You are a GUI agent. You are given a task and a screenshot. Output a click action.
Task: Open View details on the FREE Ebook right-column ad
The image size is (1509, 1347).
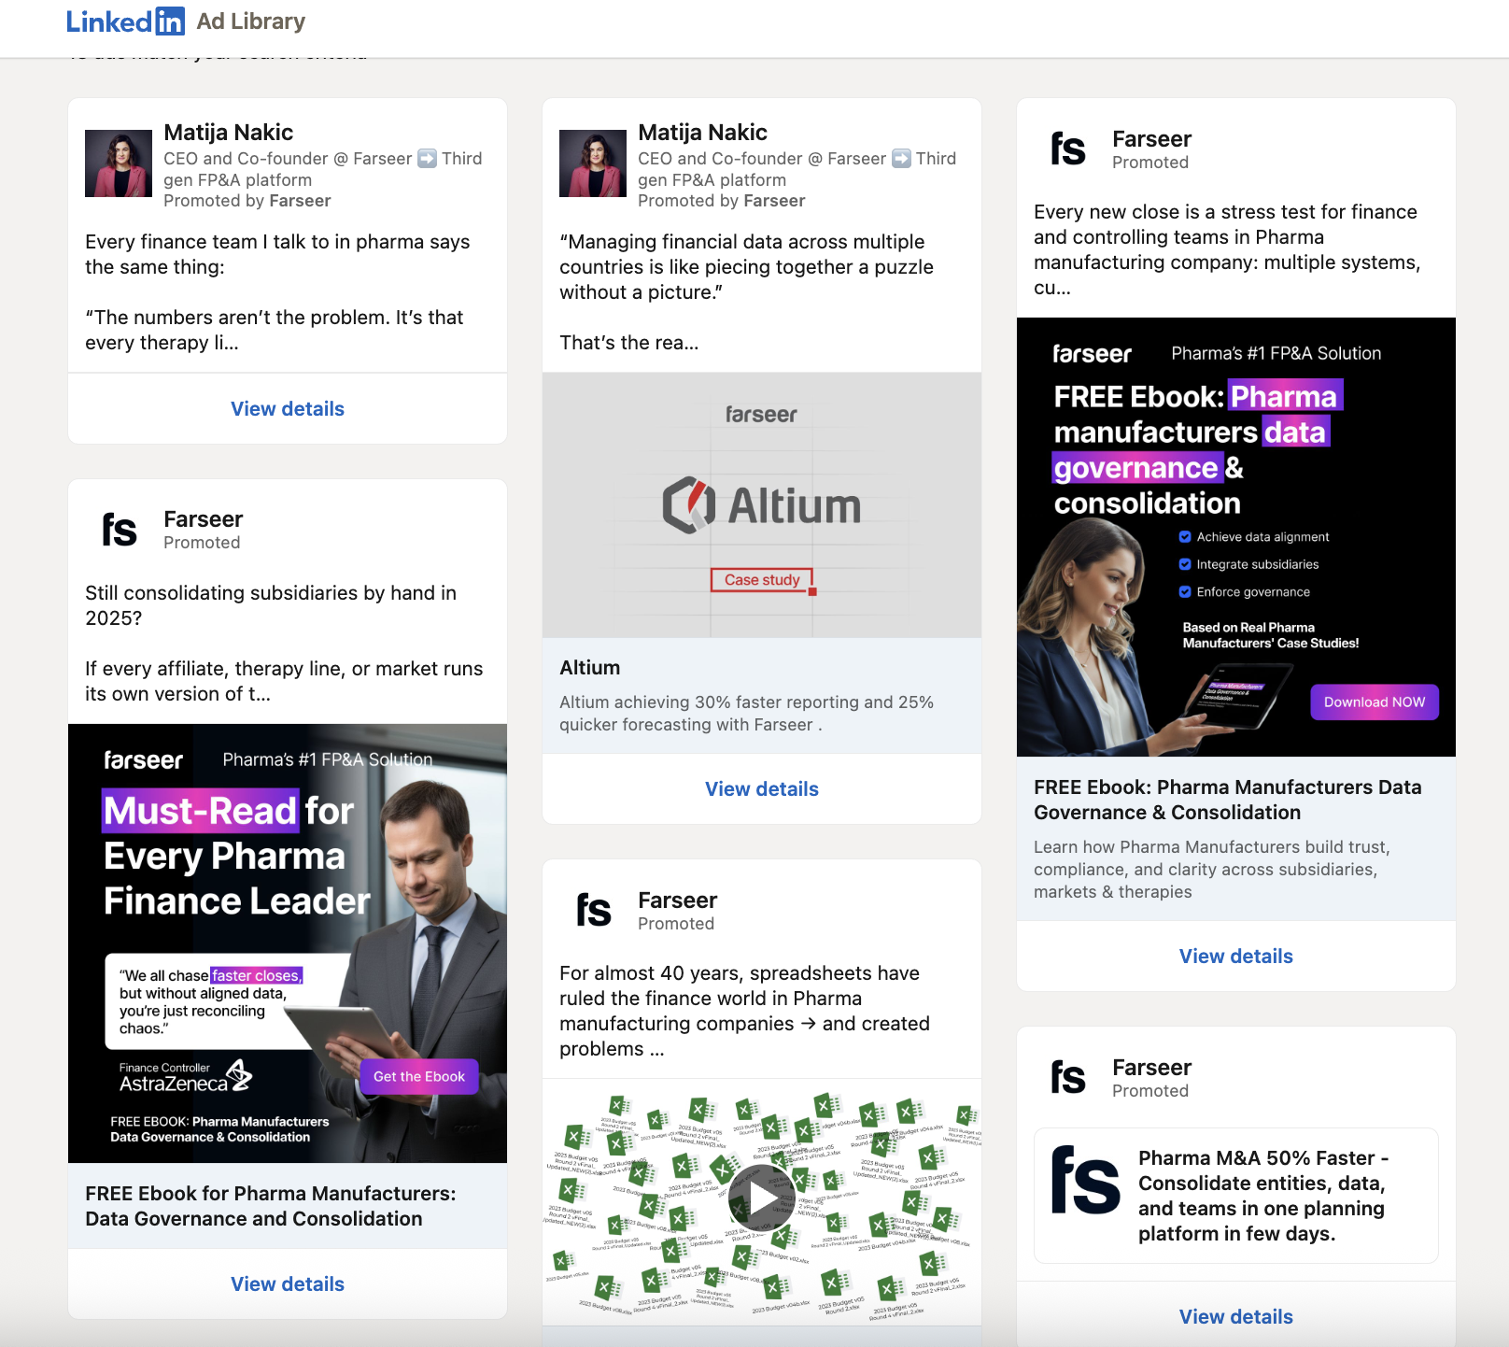[x=1234, y=956]
